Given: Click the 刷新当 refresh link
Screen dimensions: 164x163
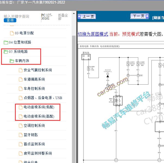Looking at the screenshot, I should coord(158,18).
